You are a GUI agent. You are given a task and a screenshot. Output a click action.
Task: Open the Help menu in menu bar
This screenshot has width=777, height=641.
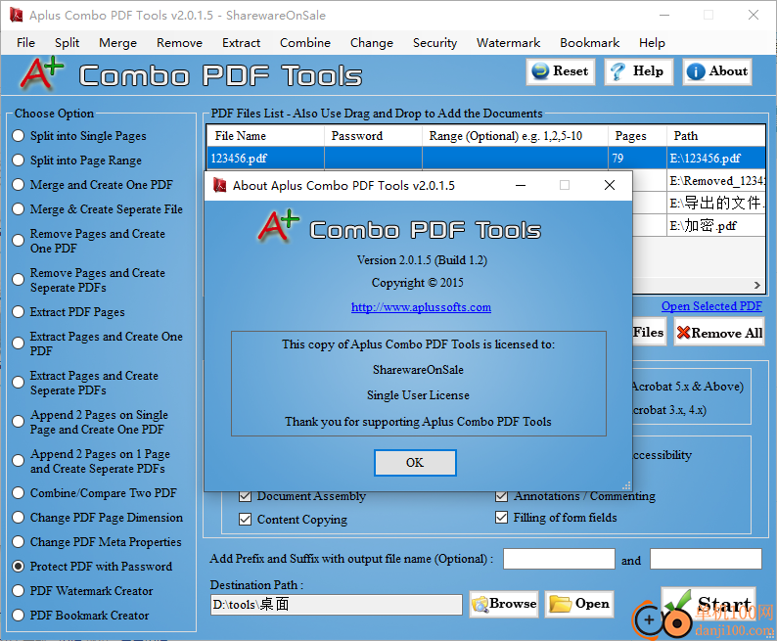click(x=652, y=43)
